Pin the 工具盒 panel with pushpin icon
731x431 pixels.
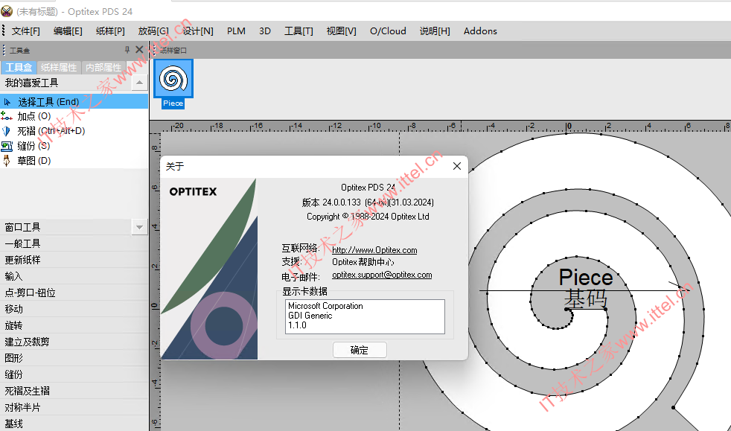tap(127, 50)
